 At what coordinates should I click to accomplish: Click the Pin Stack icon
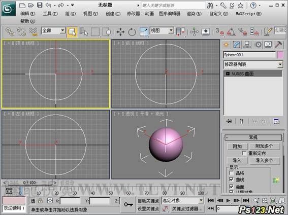(229, 121)
